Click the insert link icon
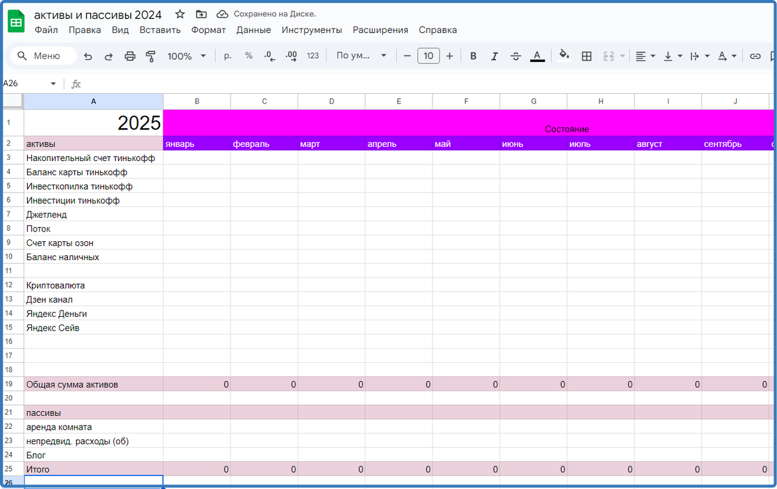777x489 pixels. pos(755,56)
